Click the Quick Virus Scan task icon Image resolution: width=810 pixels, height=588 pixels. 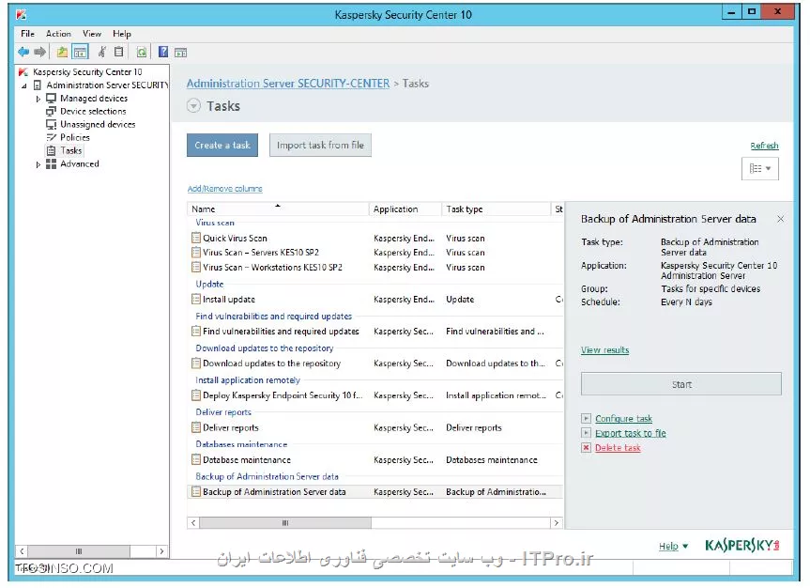coord(196,238)
